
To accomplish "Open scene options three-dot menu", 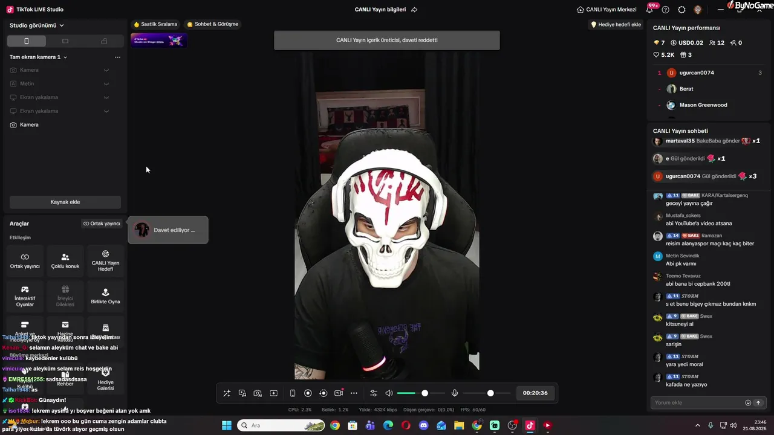I will (x=117, y=57).
